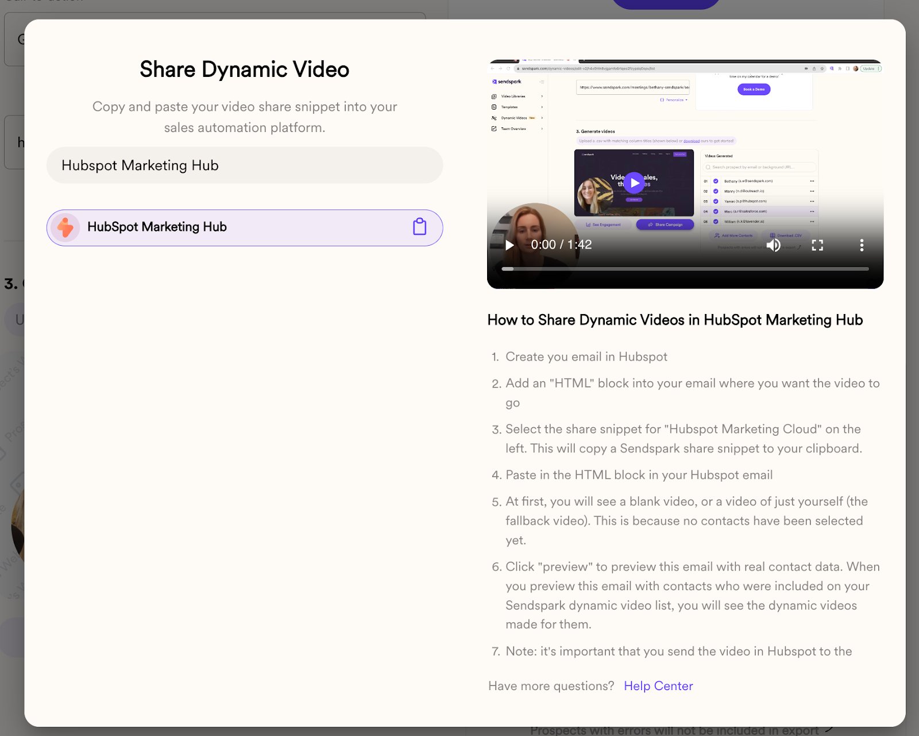Copy the HubSpot Marketing Hub snippet clipboard icon
Screen dimensions: 919x736
(420, 227)
